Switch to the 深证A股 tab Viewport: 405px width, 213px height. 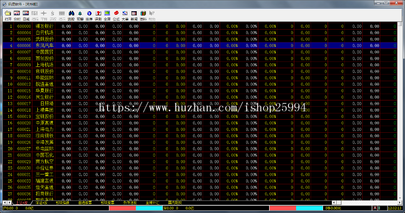[x=41, y=203]
